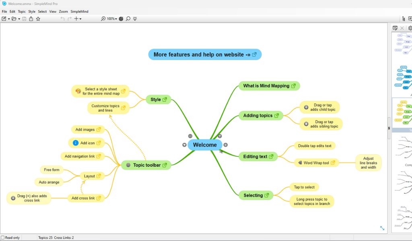Click the lightbulb icon in toolbar

[x=135, y=18]
